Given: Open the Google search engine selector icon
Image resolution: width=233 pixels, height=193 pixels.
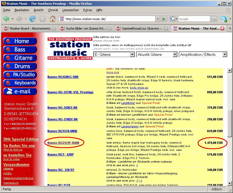Looking at the screenshot, I should pos(174,19).
